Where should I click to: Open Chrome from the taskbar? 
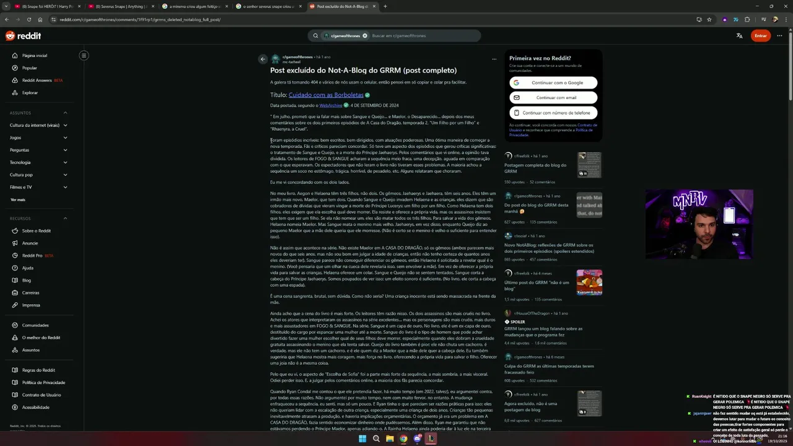coord(403,439)
